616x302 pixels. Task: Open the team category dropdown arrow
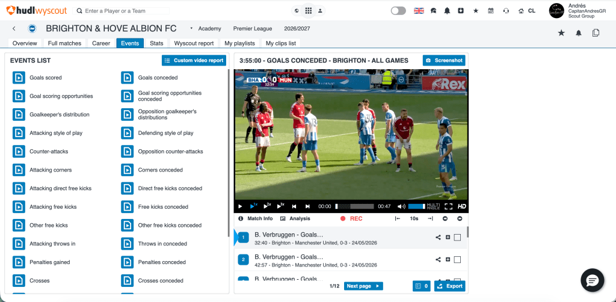[191, 28]
